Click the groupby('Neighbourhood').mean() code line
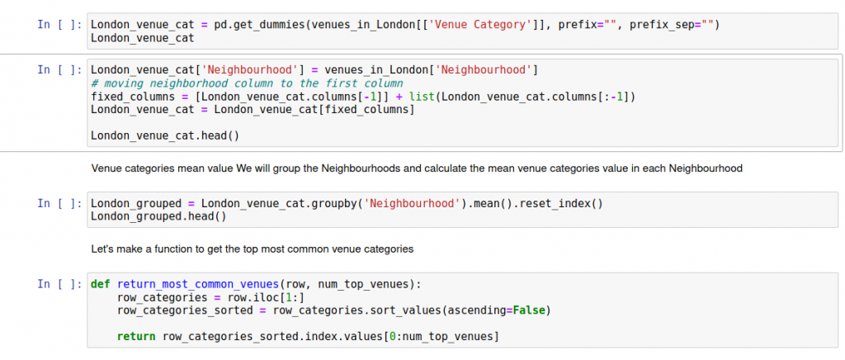This screenshot has width=845, height=360. [346, 203]
